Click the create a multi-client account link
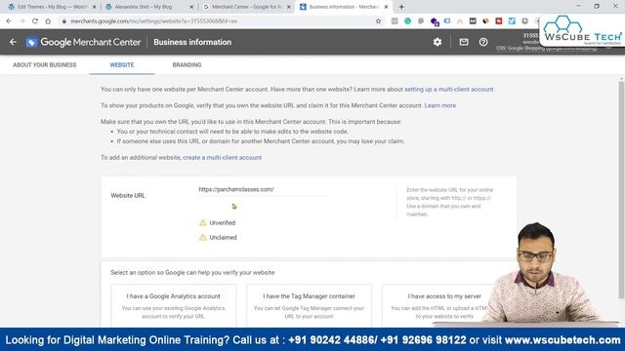625x351 pixels. (x=222, y=158)
